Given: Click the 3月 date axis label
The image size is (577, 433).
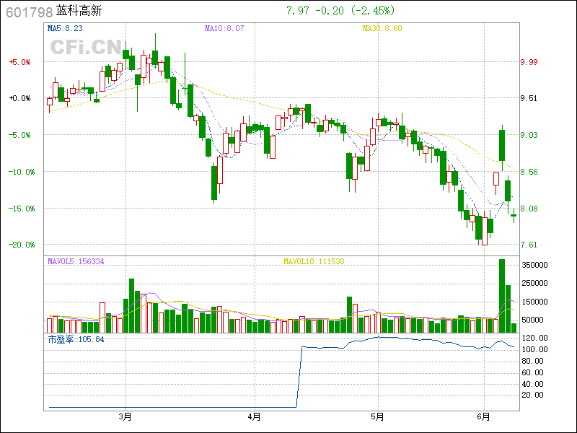Looking at the screenshot, I should pyautogui.click(x=125, y=417).
